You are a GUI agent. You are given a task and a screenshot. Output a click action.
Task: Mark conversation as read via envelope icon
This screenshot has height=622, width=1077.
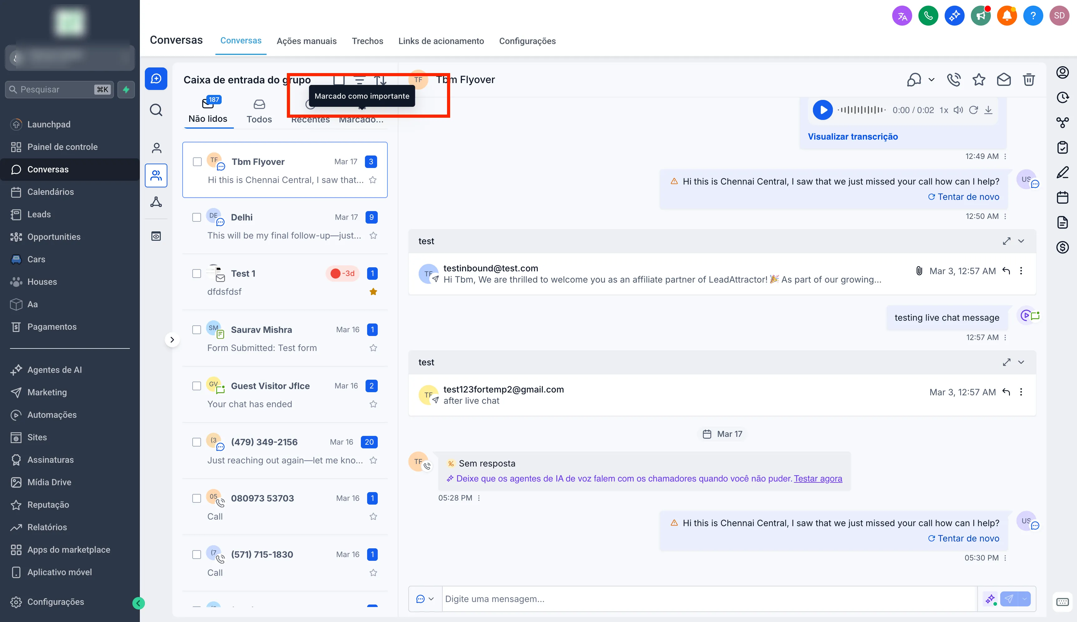[1004, 79]
